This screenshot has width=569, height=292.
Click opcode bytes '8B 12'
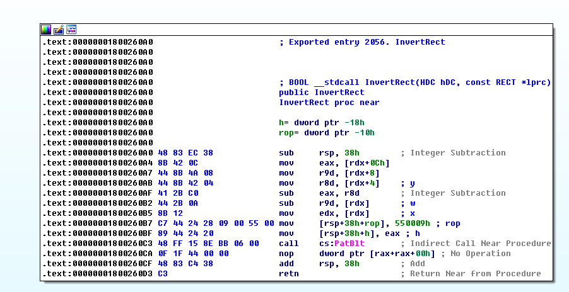pyautogui.click(x=170, y=213)
